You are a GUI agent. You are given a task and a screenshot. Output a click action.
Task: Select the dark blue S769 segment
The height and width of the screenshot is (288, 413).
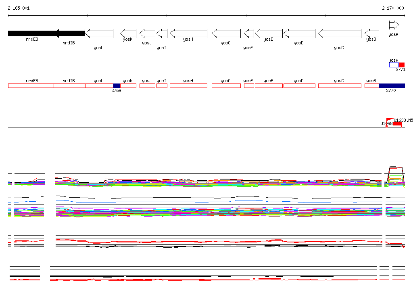(x=117, y=86)
